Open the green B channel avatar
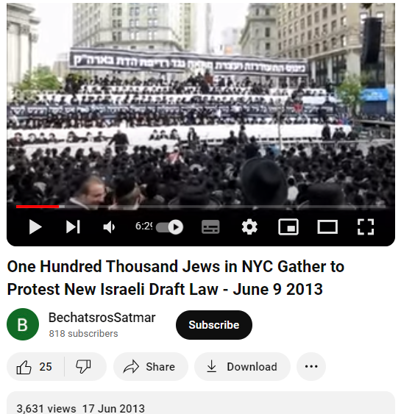Viewport: 401px width, 414px height. tap(23, 324)
